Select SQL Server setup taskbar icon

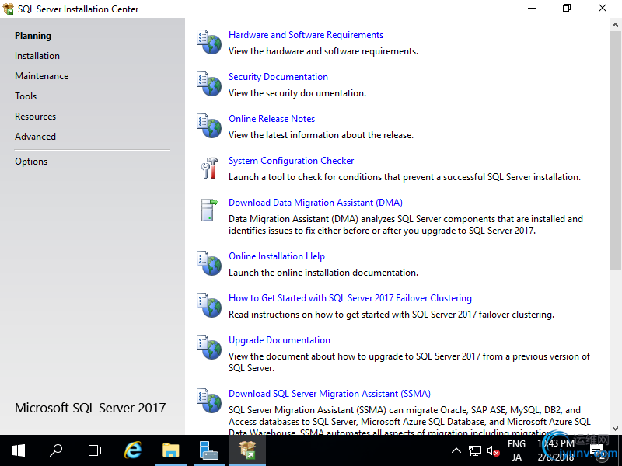(247, 450)
